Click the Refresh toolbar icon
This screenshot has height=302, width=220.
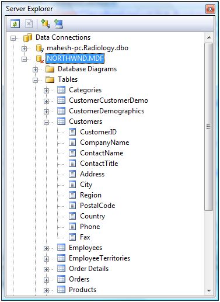point(15,24)
